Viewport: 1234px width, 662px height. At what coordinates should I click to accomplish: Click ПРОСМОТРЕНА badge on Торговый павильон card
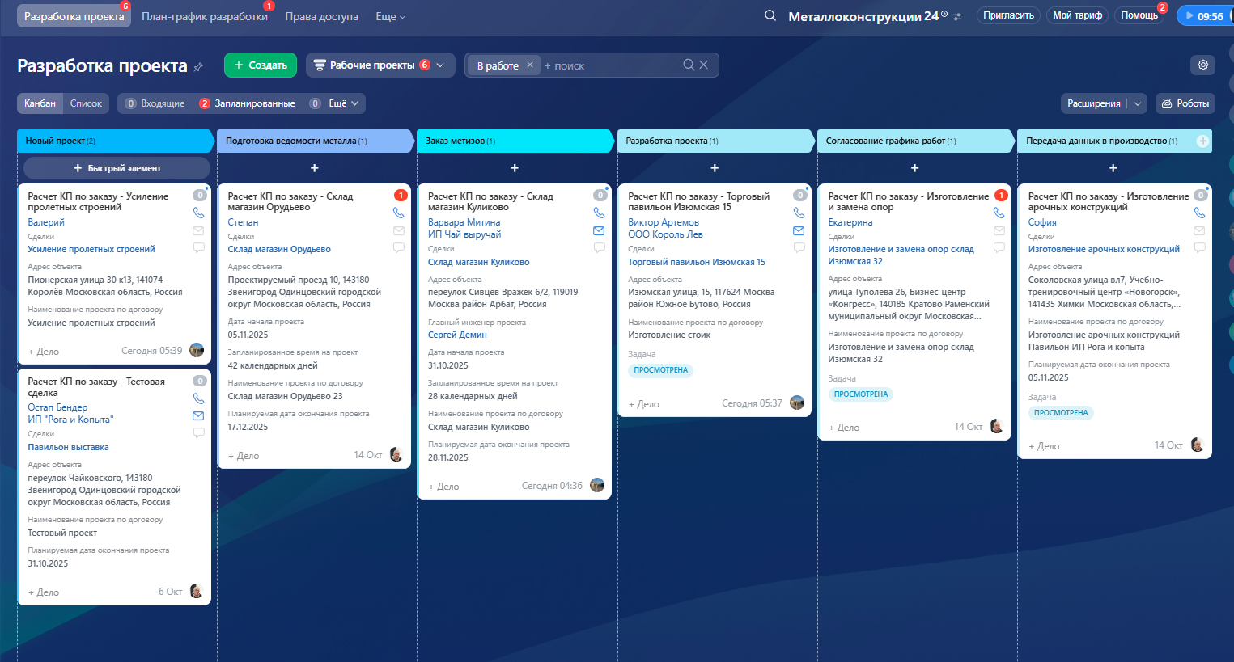coord(660,370)
